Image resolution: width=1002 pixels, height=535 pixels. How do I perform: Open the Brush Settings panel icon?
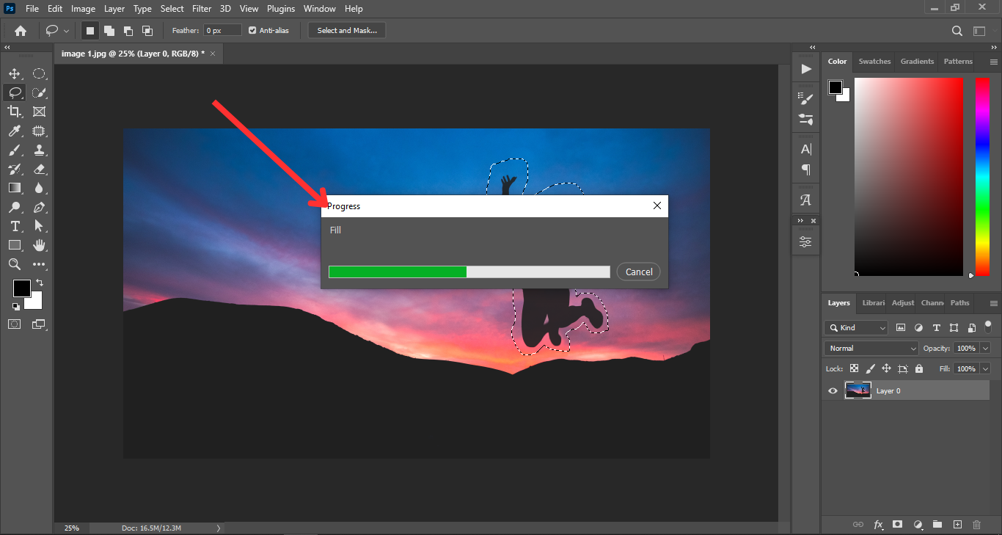pos(806,98)
